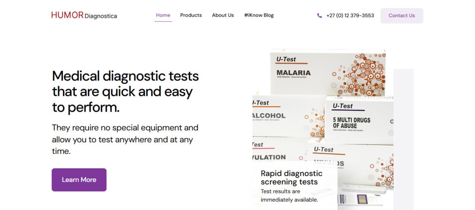Click the Medical diagnostic tests headline

tap(125, 92)
